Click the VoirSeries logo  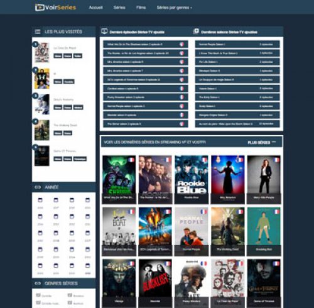click(55, 8)
